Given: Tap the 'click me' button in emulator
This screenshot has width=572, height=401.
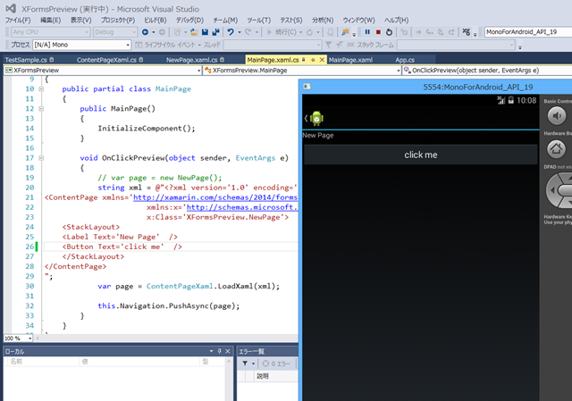Looking at the screenshot, I should pyautogui.click(x=421, y=155).
